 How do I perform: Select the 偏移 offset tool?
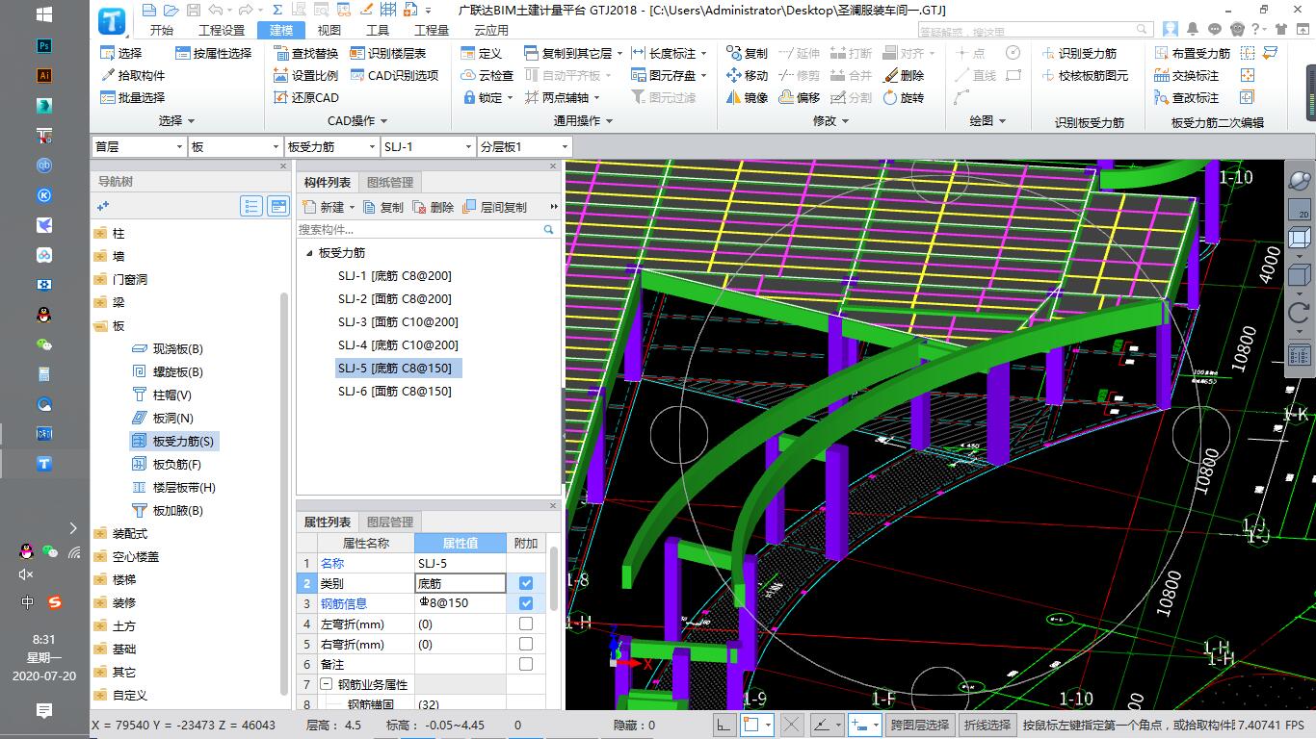(799, 97)
